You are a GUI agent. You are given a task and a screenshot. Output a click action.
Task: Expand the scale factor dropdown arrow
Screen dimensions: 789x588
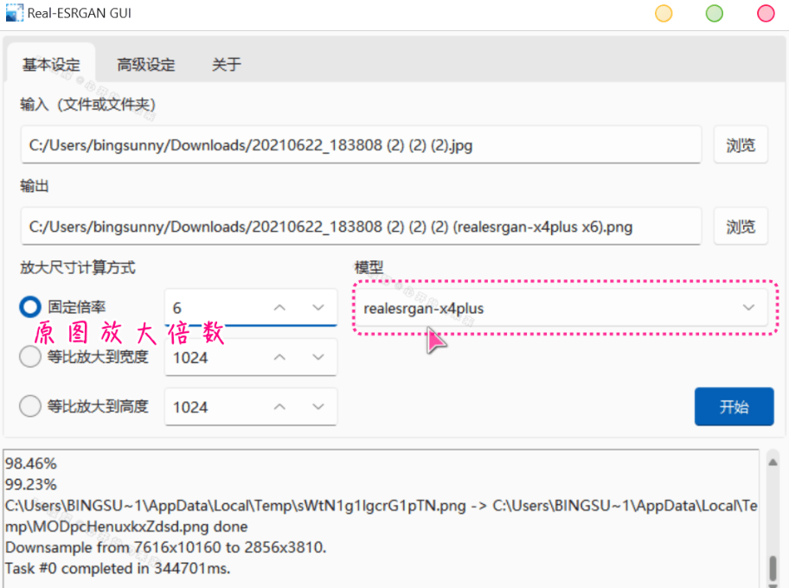(x=320, y=307)
